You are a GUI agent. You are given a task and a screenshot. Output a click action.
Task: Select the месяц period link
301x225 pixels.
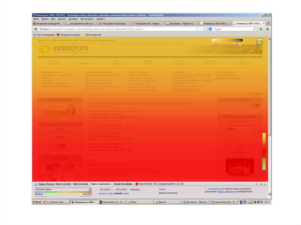click(126, 193)
